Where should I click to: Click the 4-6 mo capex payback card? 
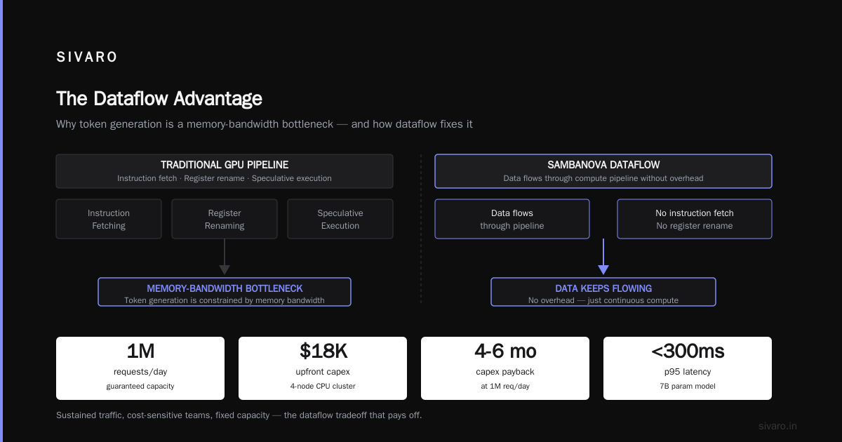[x=505, y=368]
